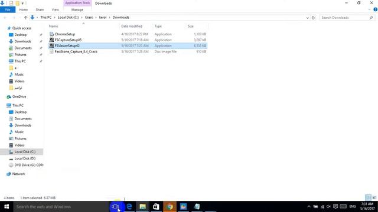Click Local Disk (C:) in address path
The image size is (378, 212).
pyautogui.click(x=69, y=17)
